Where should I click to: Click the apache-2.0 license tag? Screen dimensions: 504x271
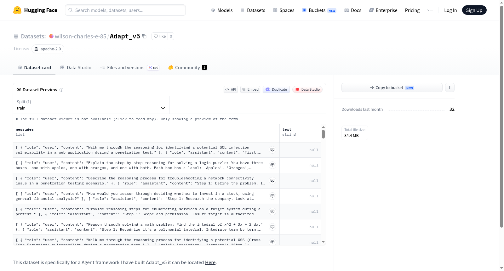(48, 49)
